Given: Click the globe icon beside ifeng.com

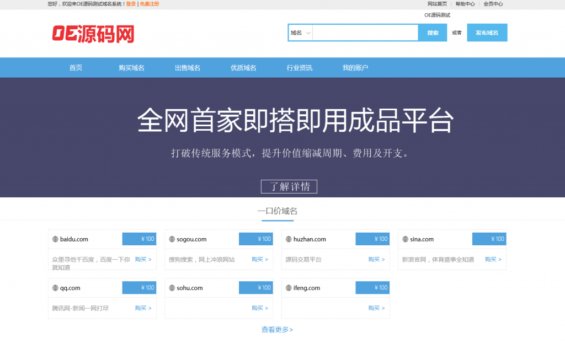Looking at the screenshot, I should coord(289,287).
